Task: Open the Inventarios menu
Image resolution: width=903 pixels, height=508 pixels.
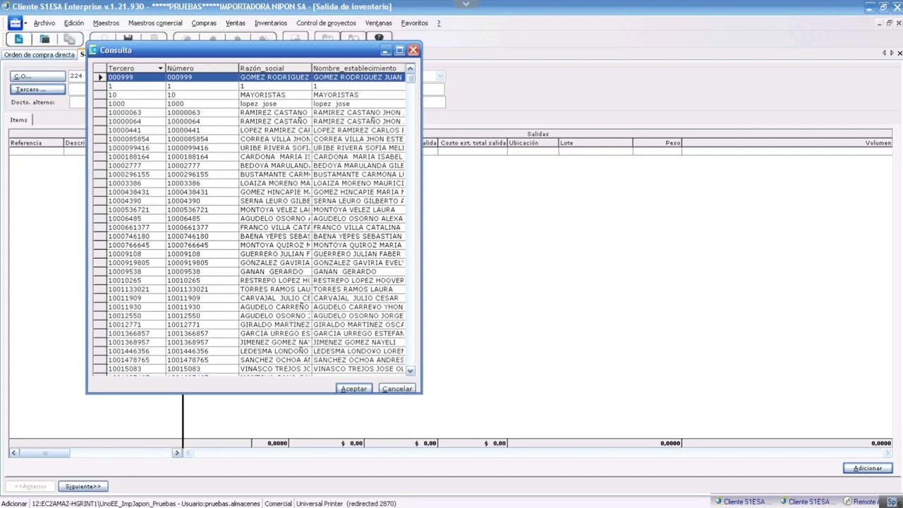Action: (x=270, y=23)
